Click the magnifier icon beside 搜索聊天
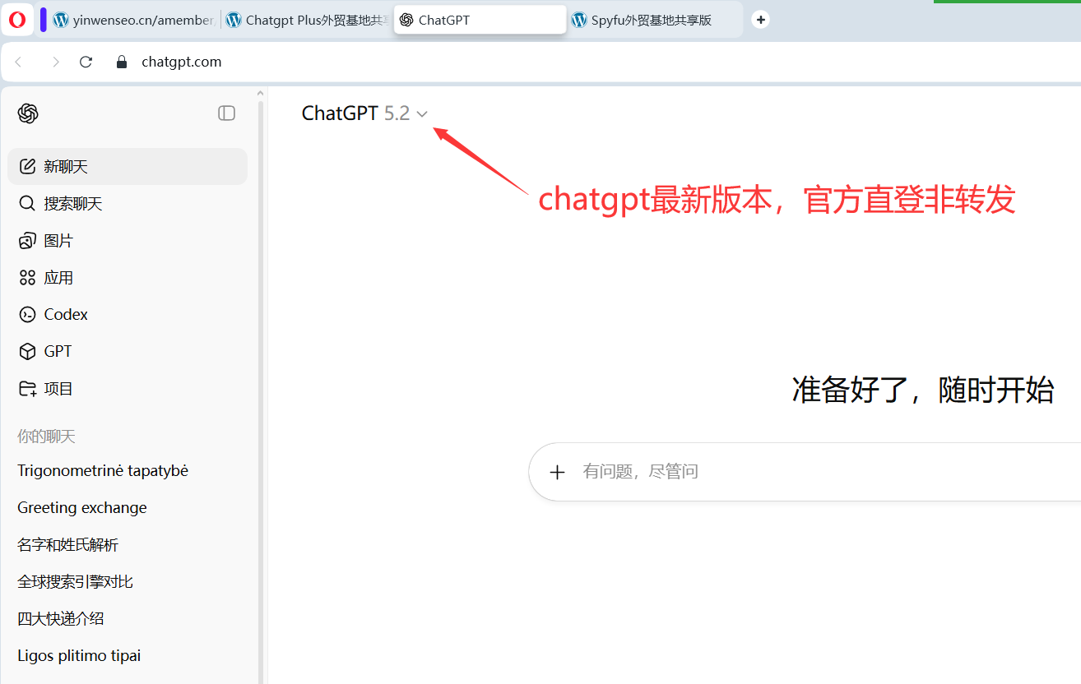Image resolution: width=1081 pixels, height=684 pixels. (27, 203)
